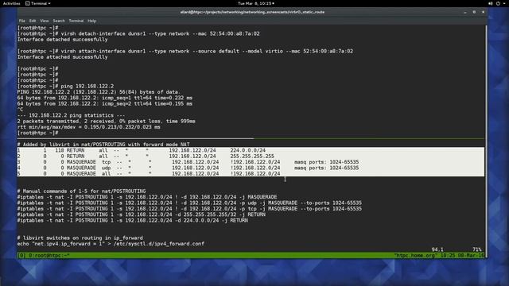Click rule 2 RETURN to 255.255.255.255
509x286 pixels.
click(x=251, y=157)
